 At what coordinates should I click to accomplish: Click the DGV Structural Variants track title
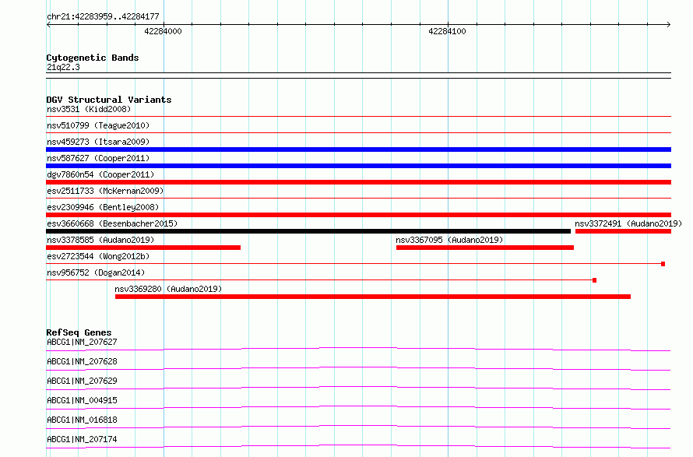click(x=109, y=100)
